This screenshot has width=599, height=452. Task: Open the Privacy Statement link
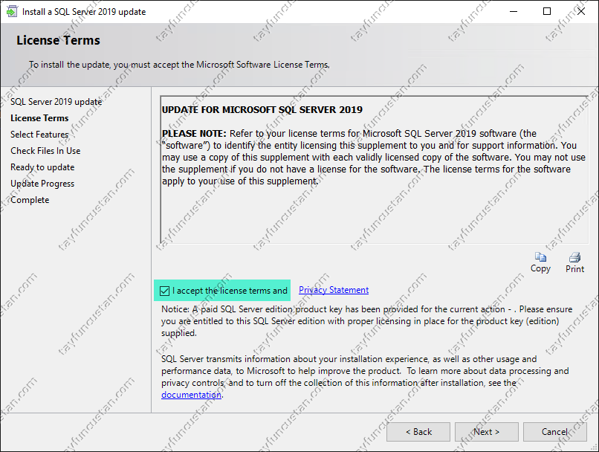click(334, 290)
